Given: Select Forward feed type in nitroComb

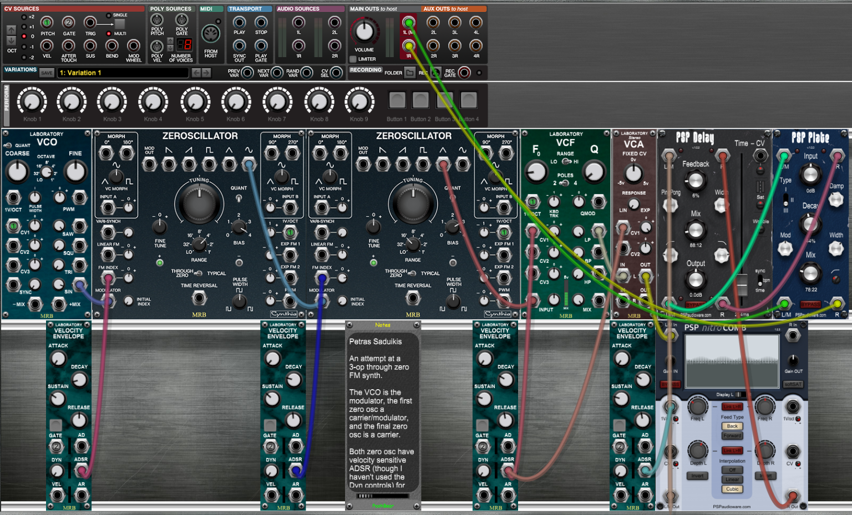Looking at the screenshot, I should tap(732, 436).
